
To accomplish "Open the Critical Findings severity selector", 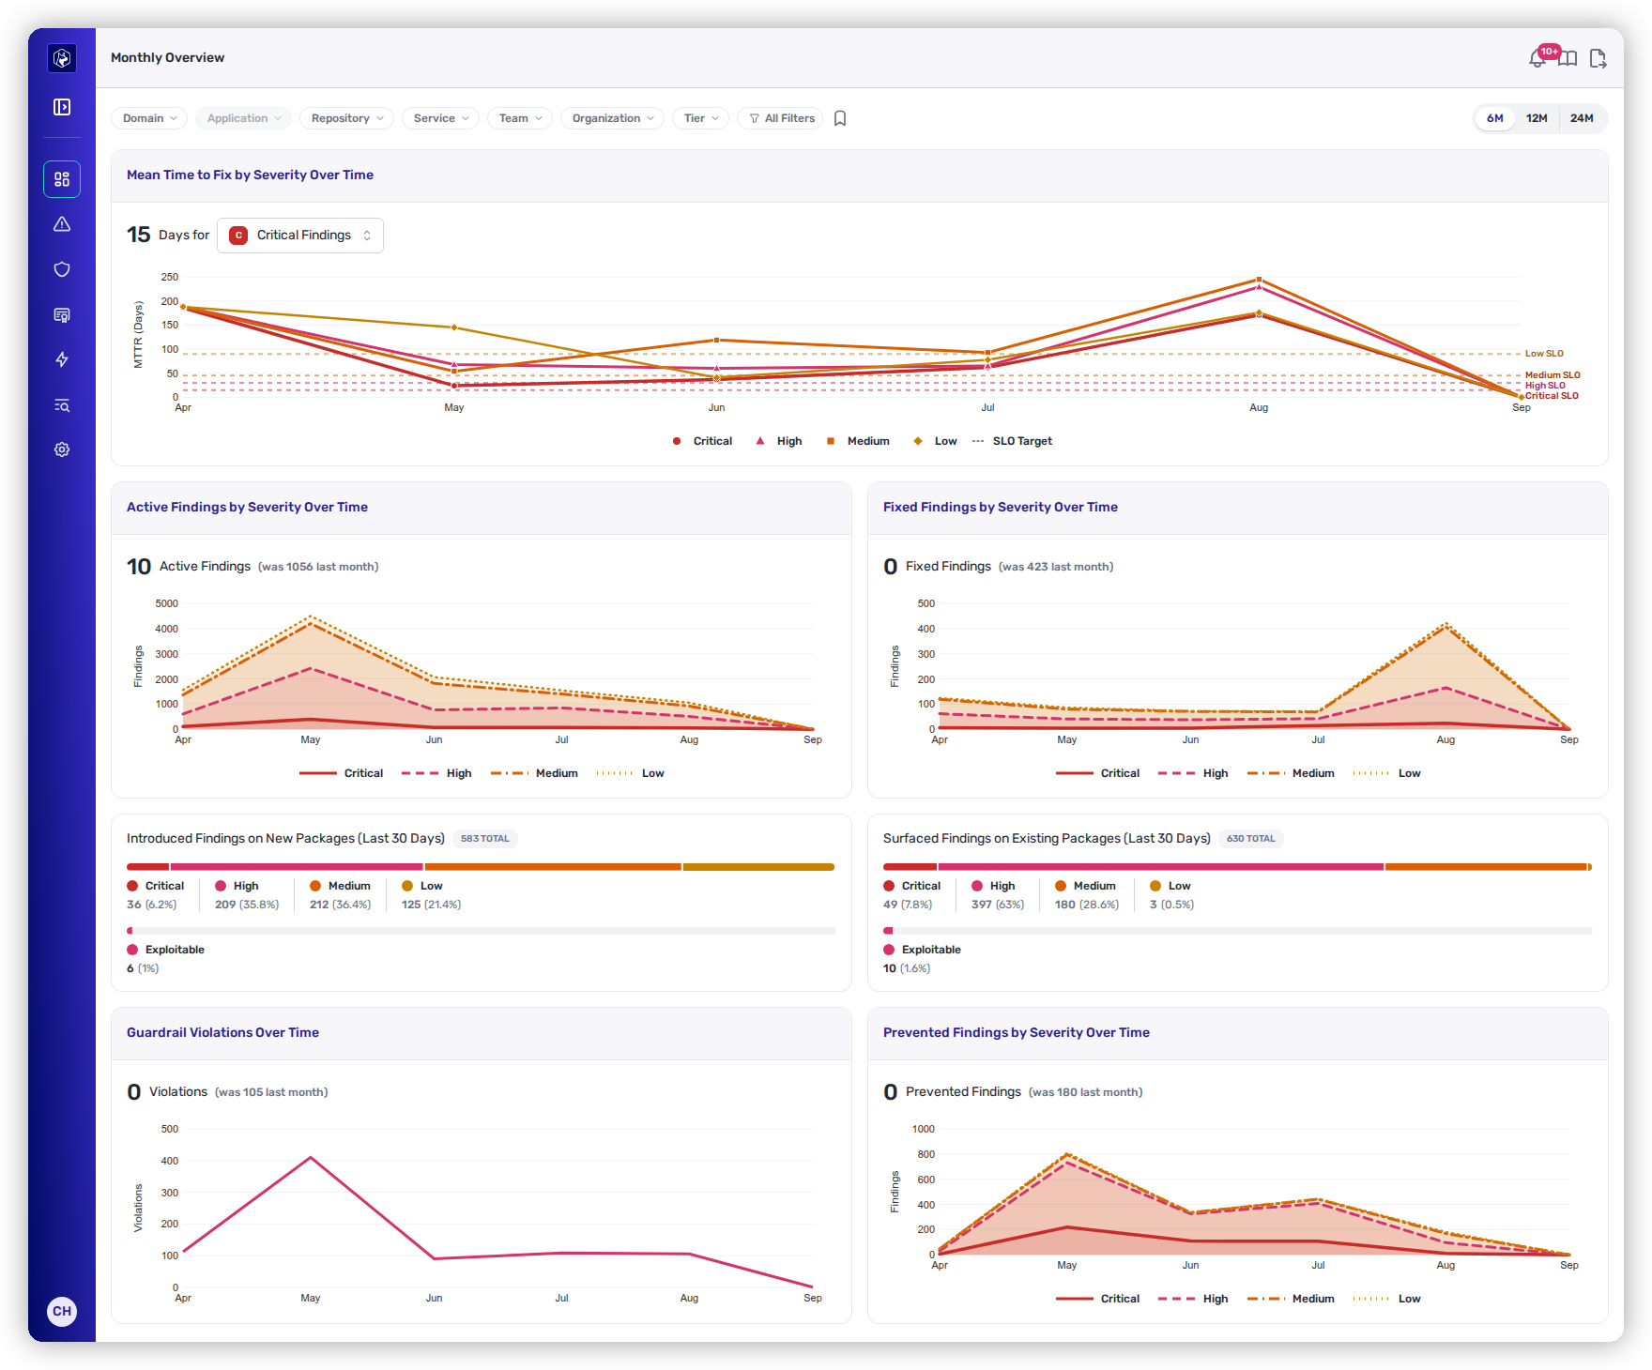I will [300, 236].
